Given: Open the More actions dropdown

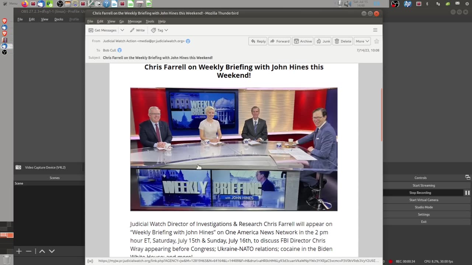Looking at the screenshot, I should pyautogui.click(x=362, y=41).
